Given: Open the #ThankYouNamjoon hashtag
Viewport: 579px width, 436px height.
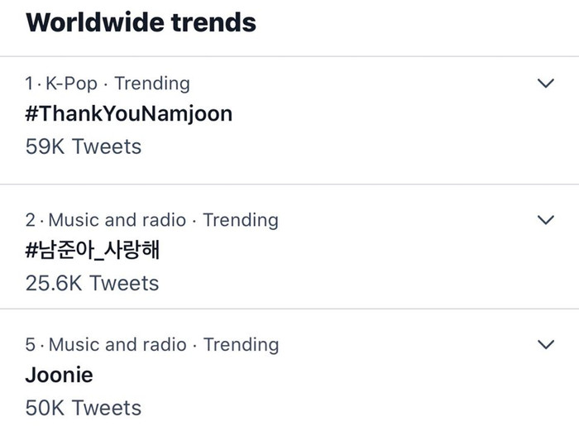Looking at the screenshot, I should click(x=129, y=114).
